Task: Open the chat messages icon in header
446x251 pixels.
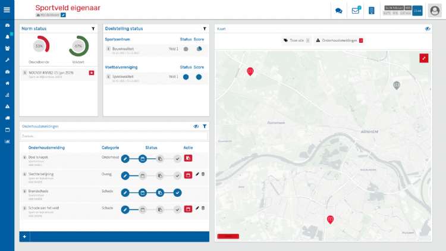Action: click(339, 10)
